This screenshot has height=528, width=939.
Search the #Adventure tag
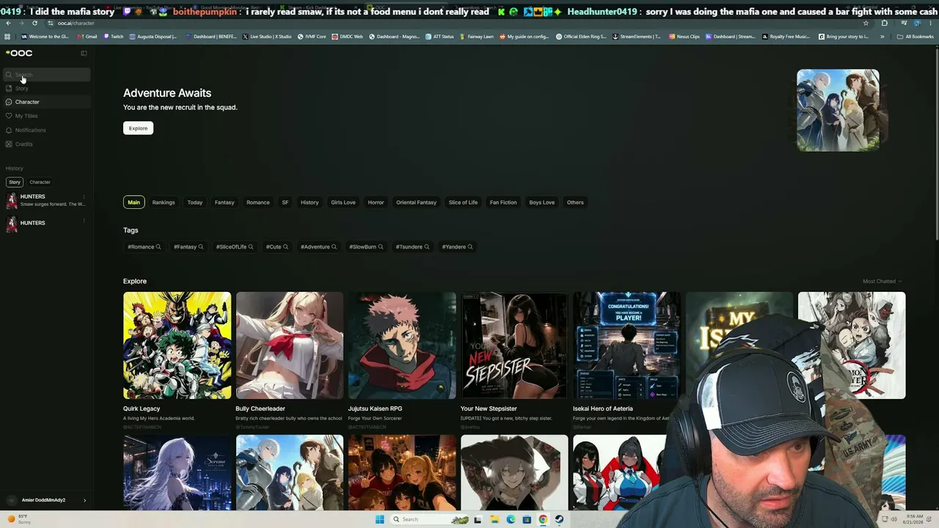click(x=318, y=247)
